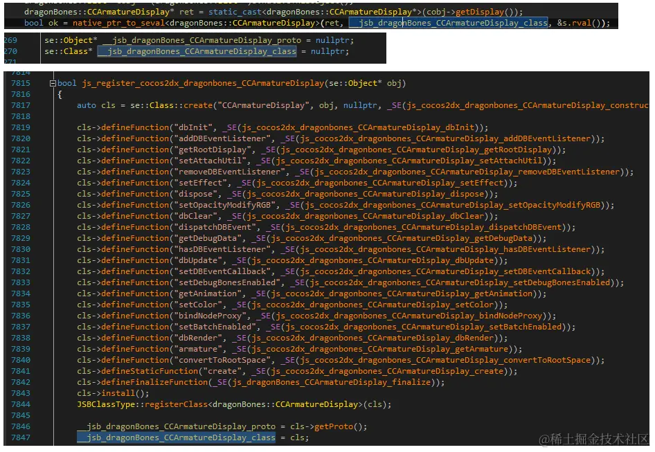Screen dimensions: 655x452
Task: Click js_dragonBones_CCArmatureDisplay_finalize identifier
Action: coord(331,382)
